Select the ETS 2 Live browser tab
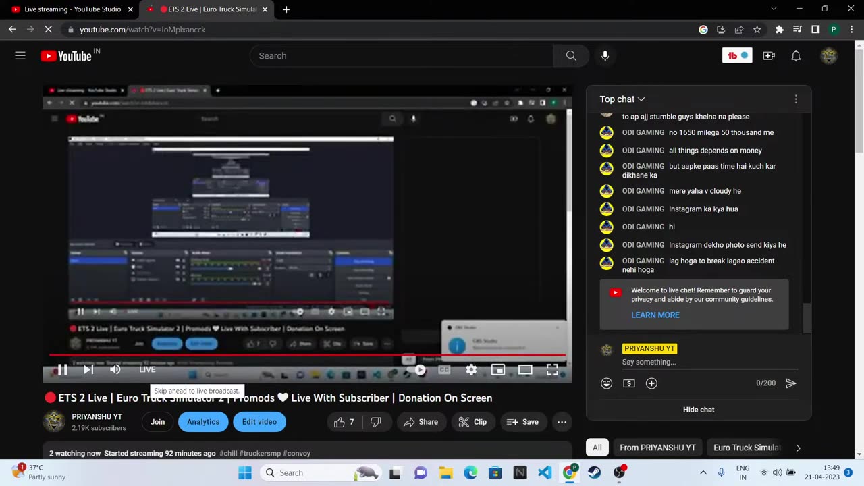The image size is (864, 486). point(207,9)
